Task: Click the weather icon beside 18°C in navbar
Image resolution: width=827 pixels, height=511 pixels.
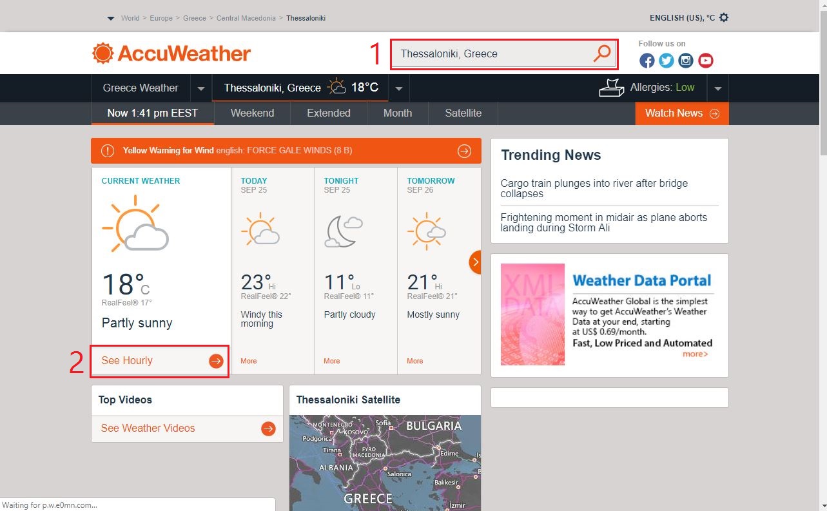Action: tap(336, 87)
